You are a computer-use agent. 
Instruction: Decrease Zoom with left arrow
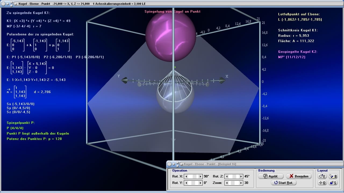[x=227, y=183]
